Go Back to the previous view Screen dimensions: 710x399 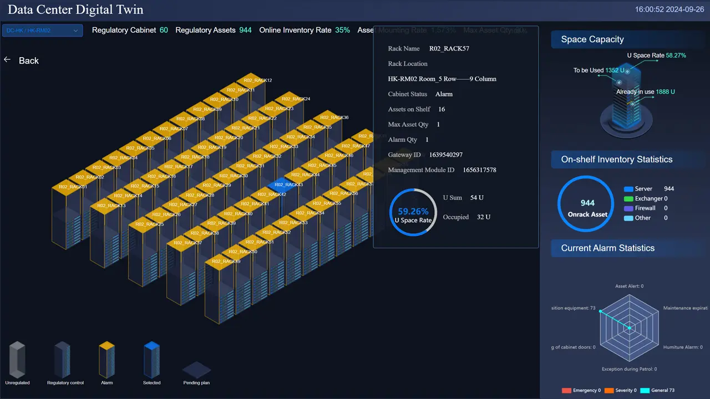[29, 60]
